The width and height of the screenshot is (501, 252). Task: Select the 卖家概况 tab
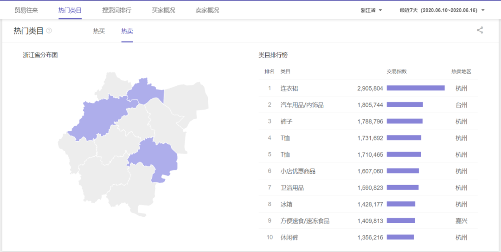tap(207, 10)
